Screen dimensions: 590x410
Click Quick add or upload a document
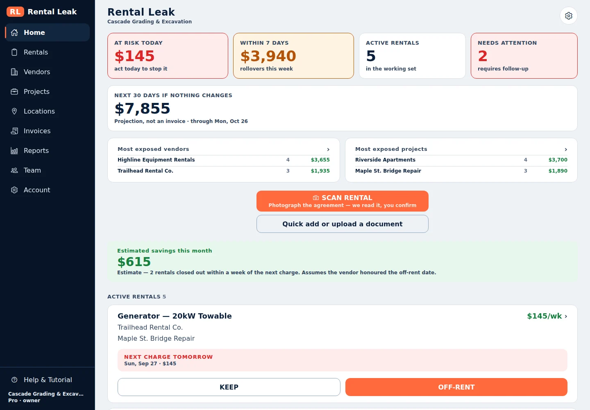pos(343,224)
